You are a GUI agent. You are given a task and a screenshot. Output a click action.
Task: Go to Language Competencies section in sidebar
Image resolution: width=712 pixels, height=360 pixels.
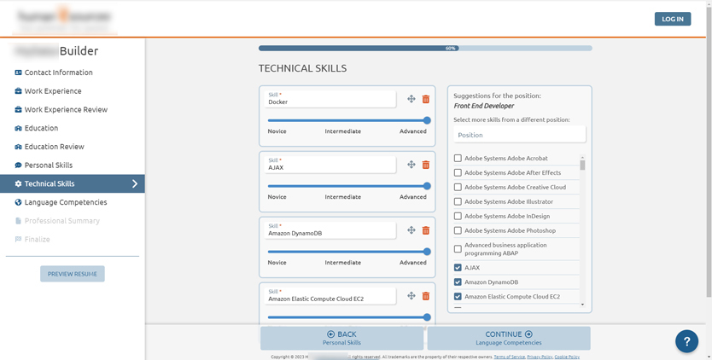pyautogui.click(x=65, y=202)
